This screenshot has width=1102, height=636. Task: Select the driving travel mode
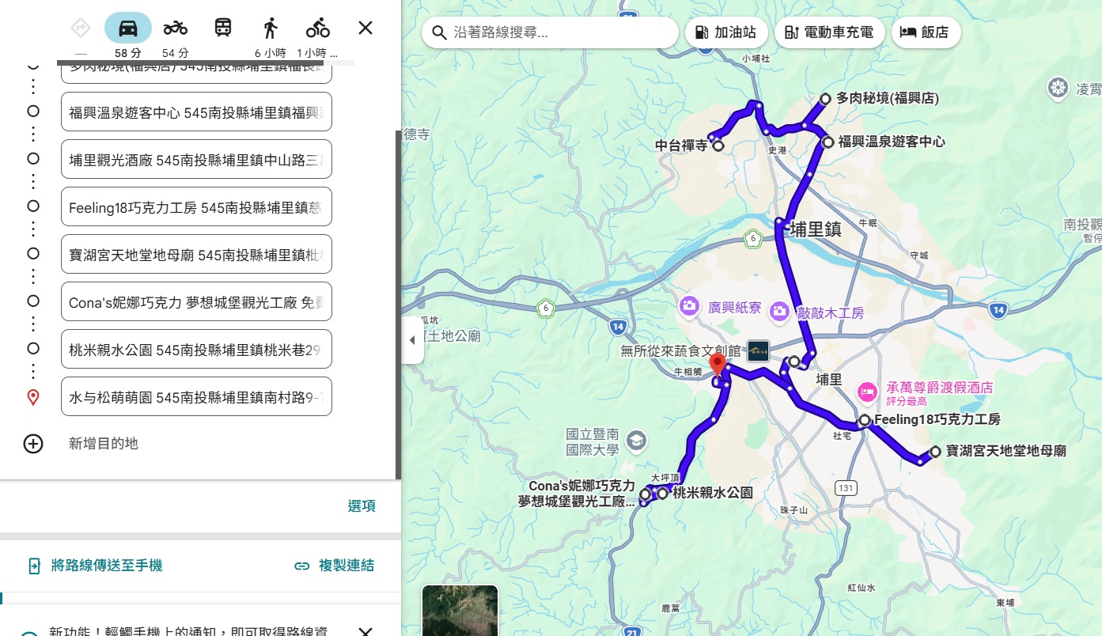pyautogui.click(x=128, y=29)
